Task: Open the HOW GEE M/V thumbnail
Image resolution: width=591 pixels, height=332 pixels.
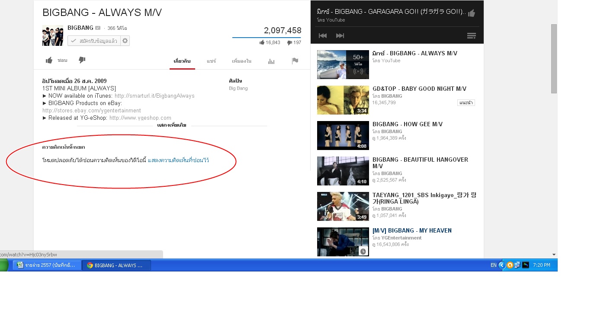Action: tap(343, 135)
